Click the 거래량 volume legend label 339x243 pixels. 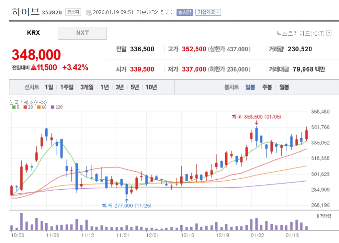324,216
